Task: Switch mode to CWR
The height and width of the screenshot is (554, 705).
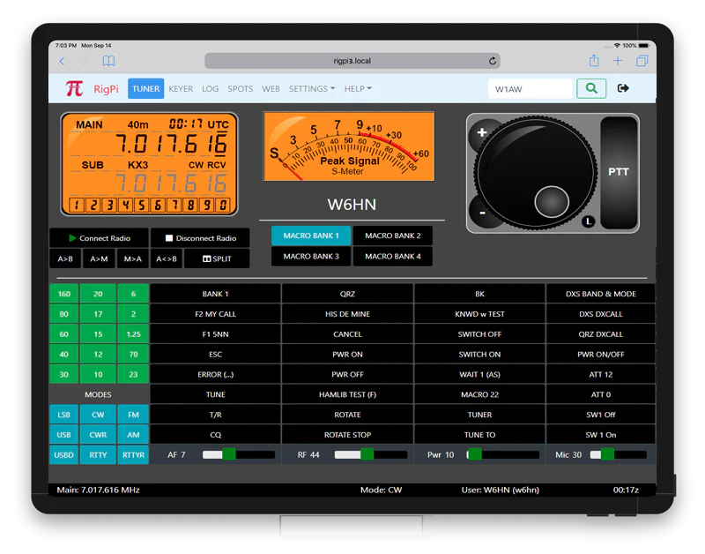Action: point(98,435)
